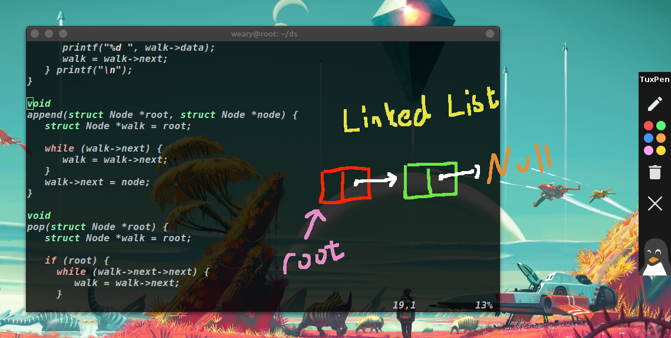
Task: Click the TuxPen panel title
Action: (x=654, y=79)
